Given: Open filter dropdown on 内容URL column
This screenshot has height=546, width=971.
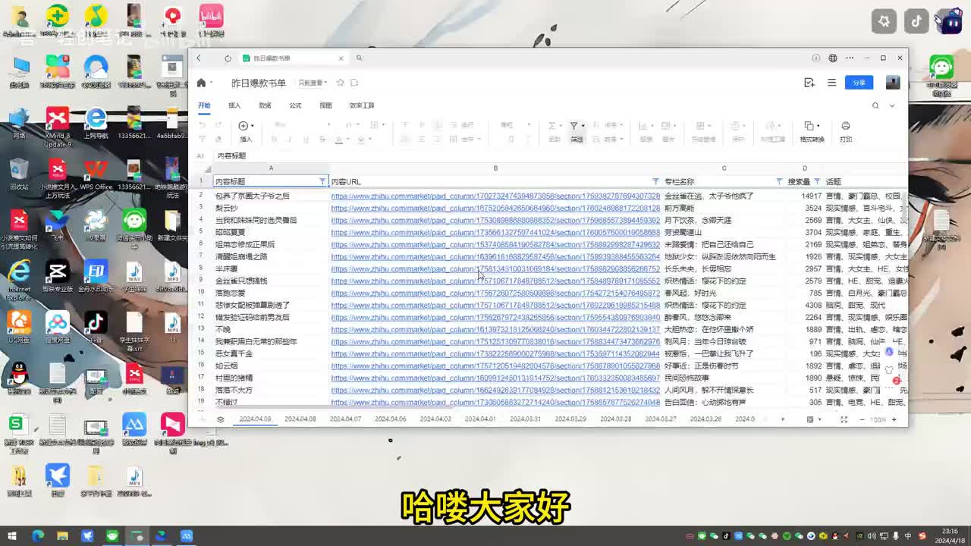Looking at the screenshot, I should (655, 182).
